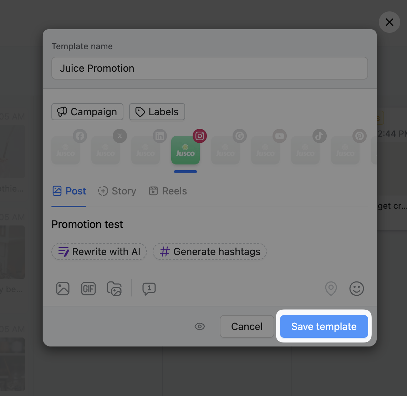Open the Labels selector
The image size is (407, 396).
pyautogui.click(x=157, y=112)
